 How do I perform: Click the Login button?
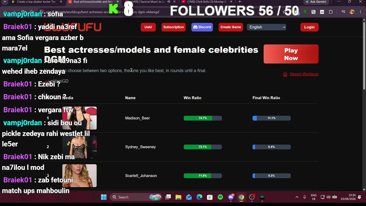click(x=309, y=27)
